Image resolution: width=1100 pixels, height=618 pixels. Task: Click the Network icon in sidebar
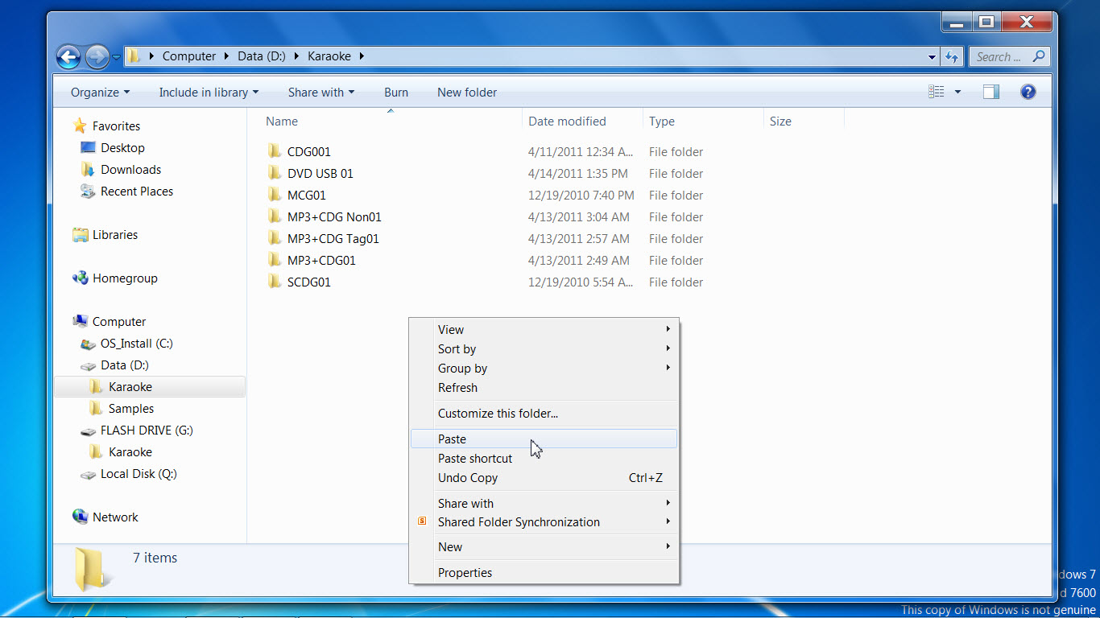point(81,517)
